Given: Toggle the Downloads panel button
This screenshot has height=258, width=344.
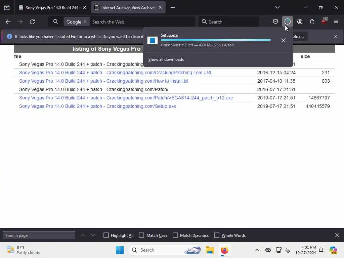Looking at the screenshot, I should [x=288, y=21].
